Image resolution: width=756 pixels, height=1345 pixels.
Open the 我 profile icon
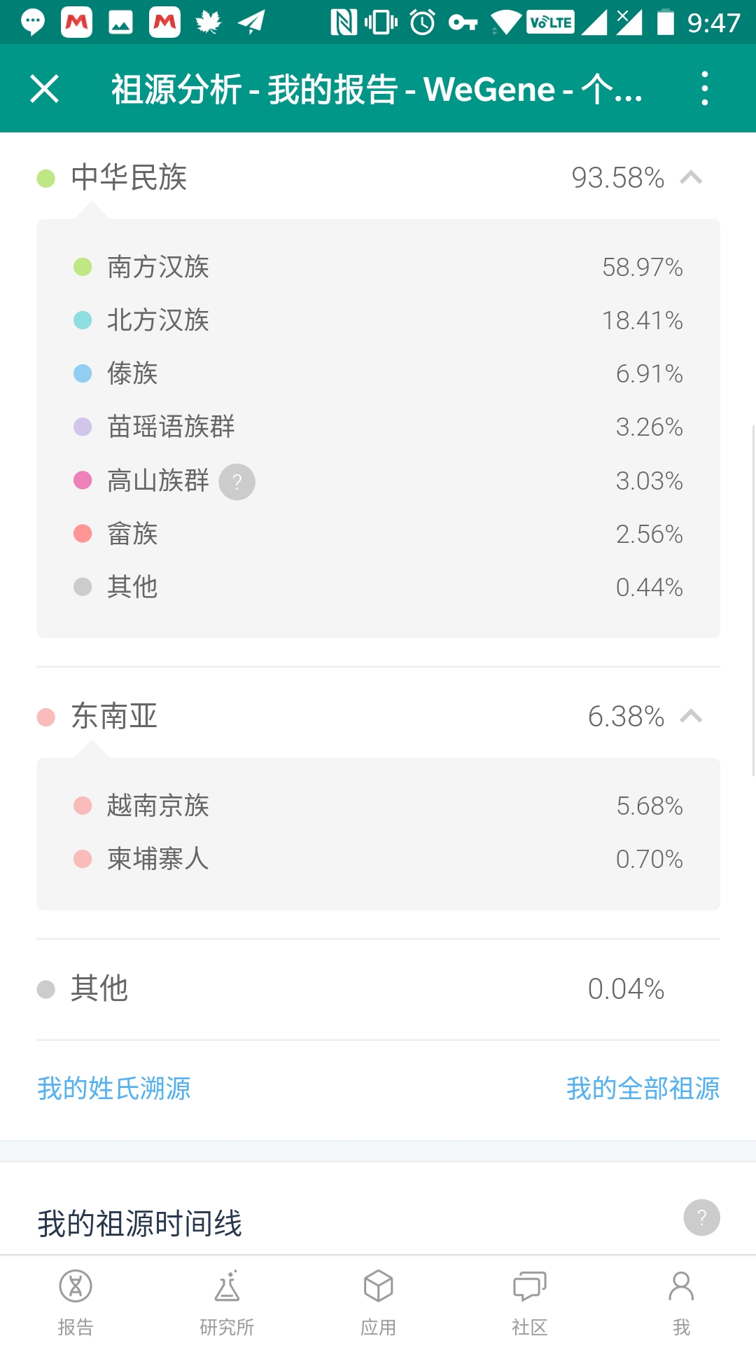(681, 1287)
